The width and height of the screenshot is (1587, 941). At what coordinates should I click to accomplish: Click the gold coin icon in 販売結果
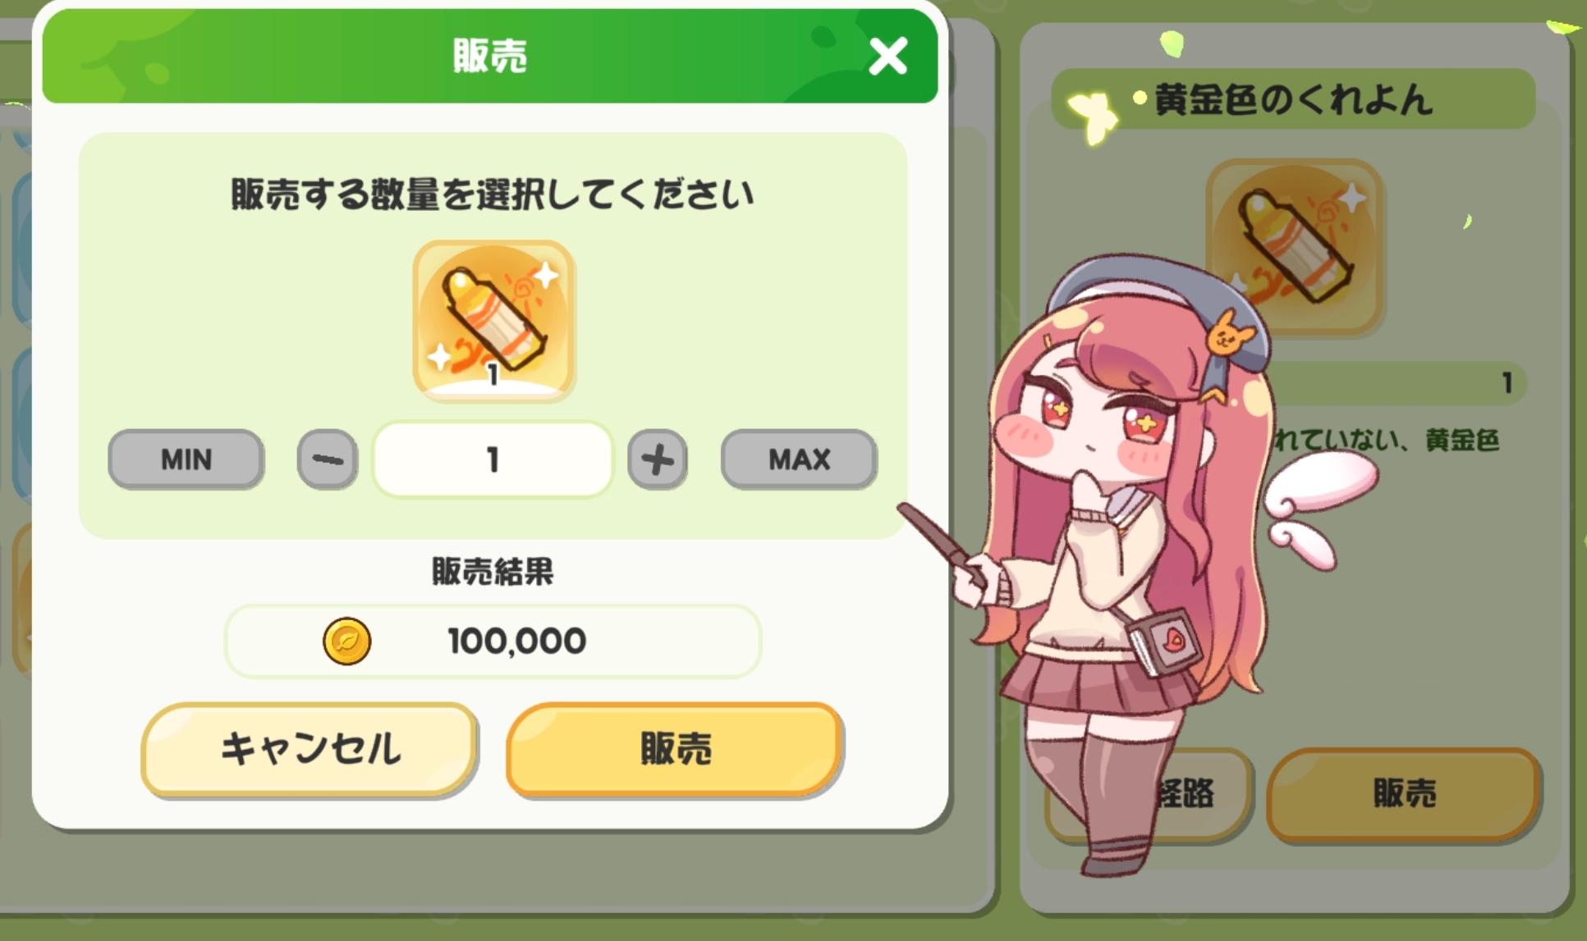pyautogui.click(x=346, y=642)
